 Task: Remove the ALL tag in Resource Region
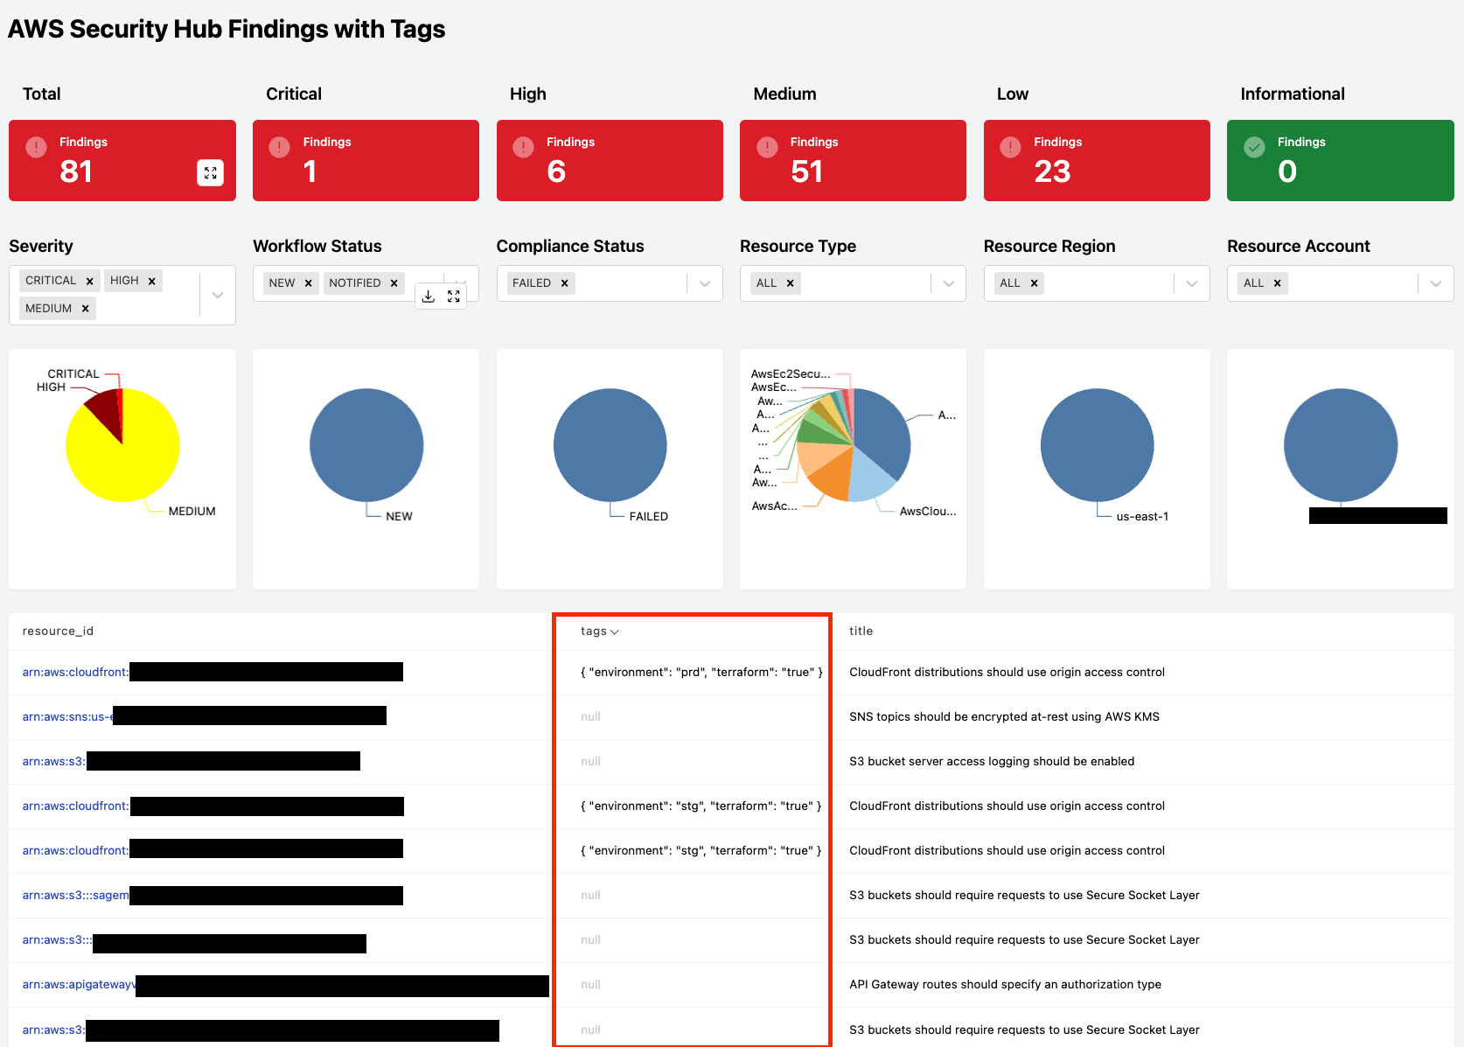(x=1034, y=283)
